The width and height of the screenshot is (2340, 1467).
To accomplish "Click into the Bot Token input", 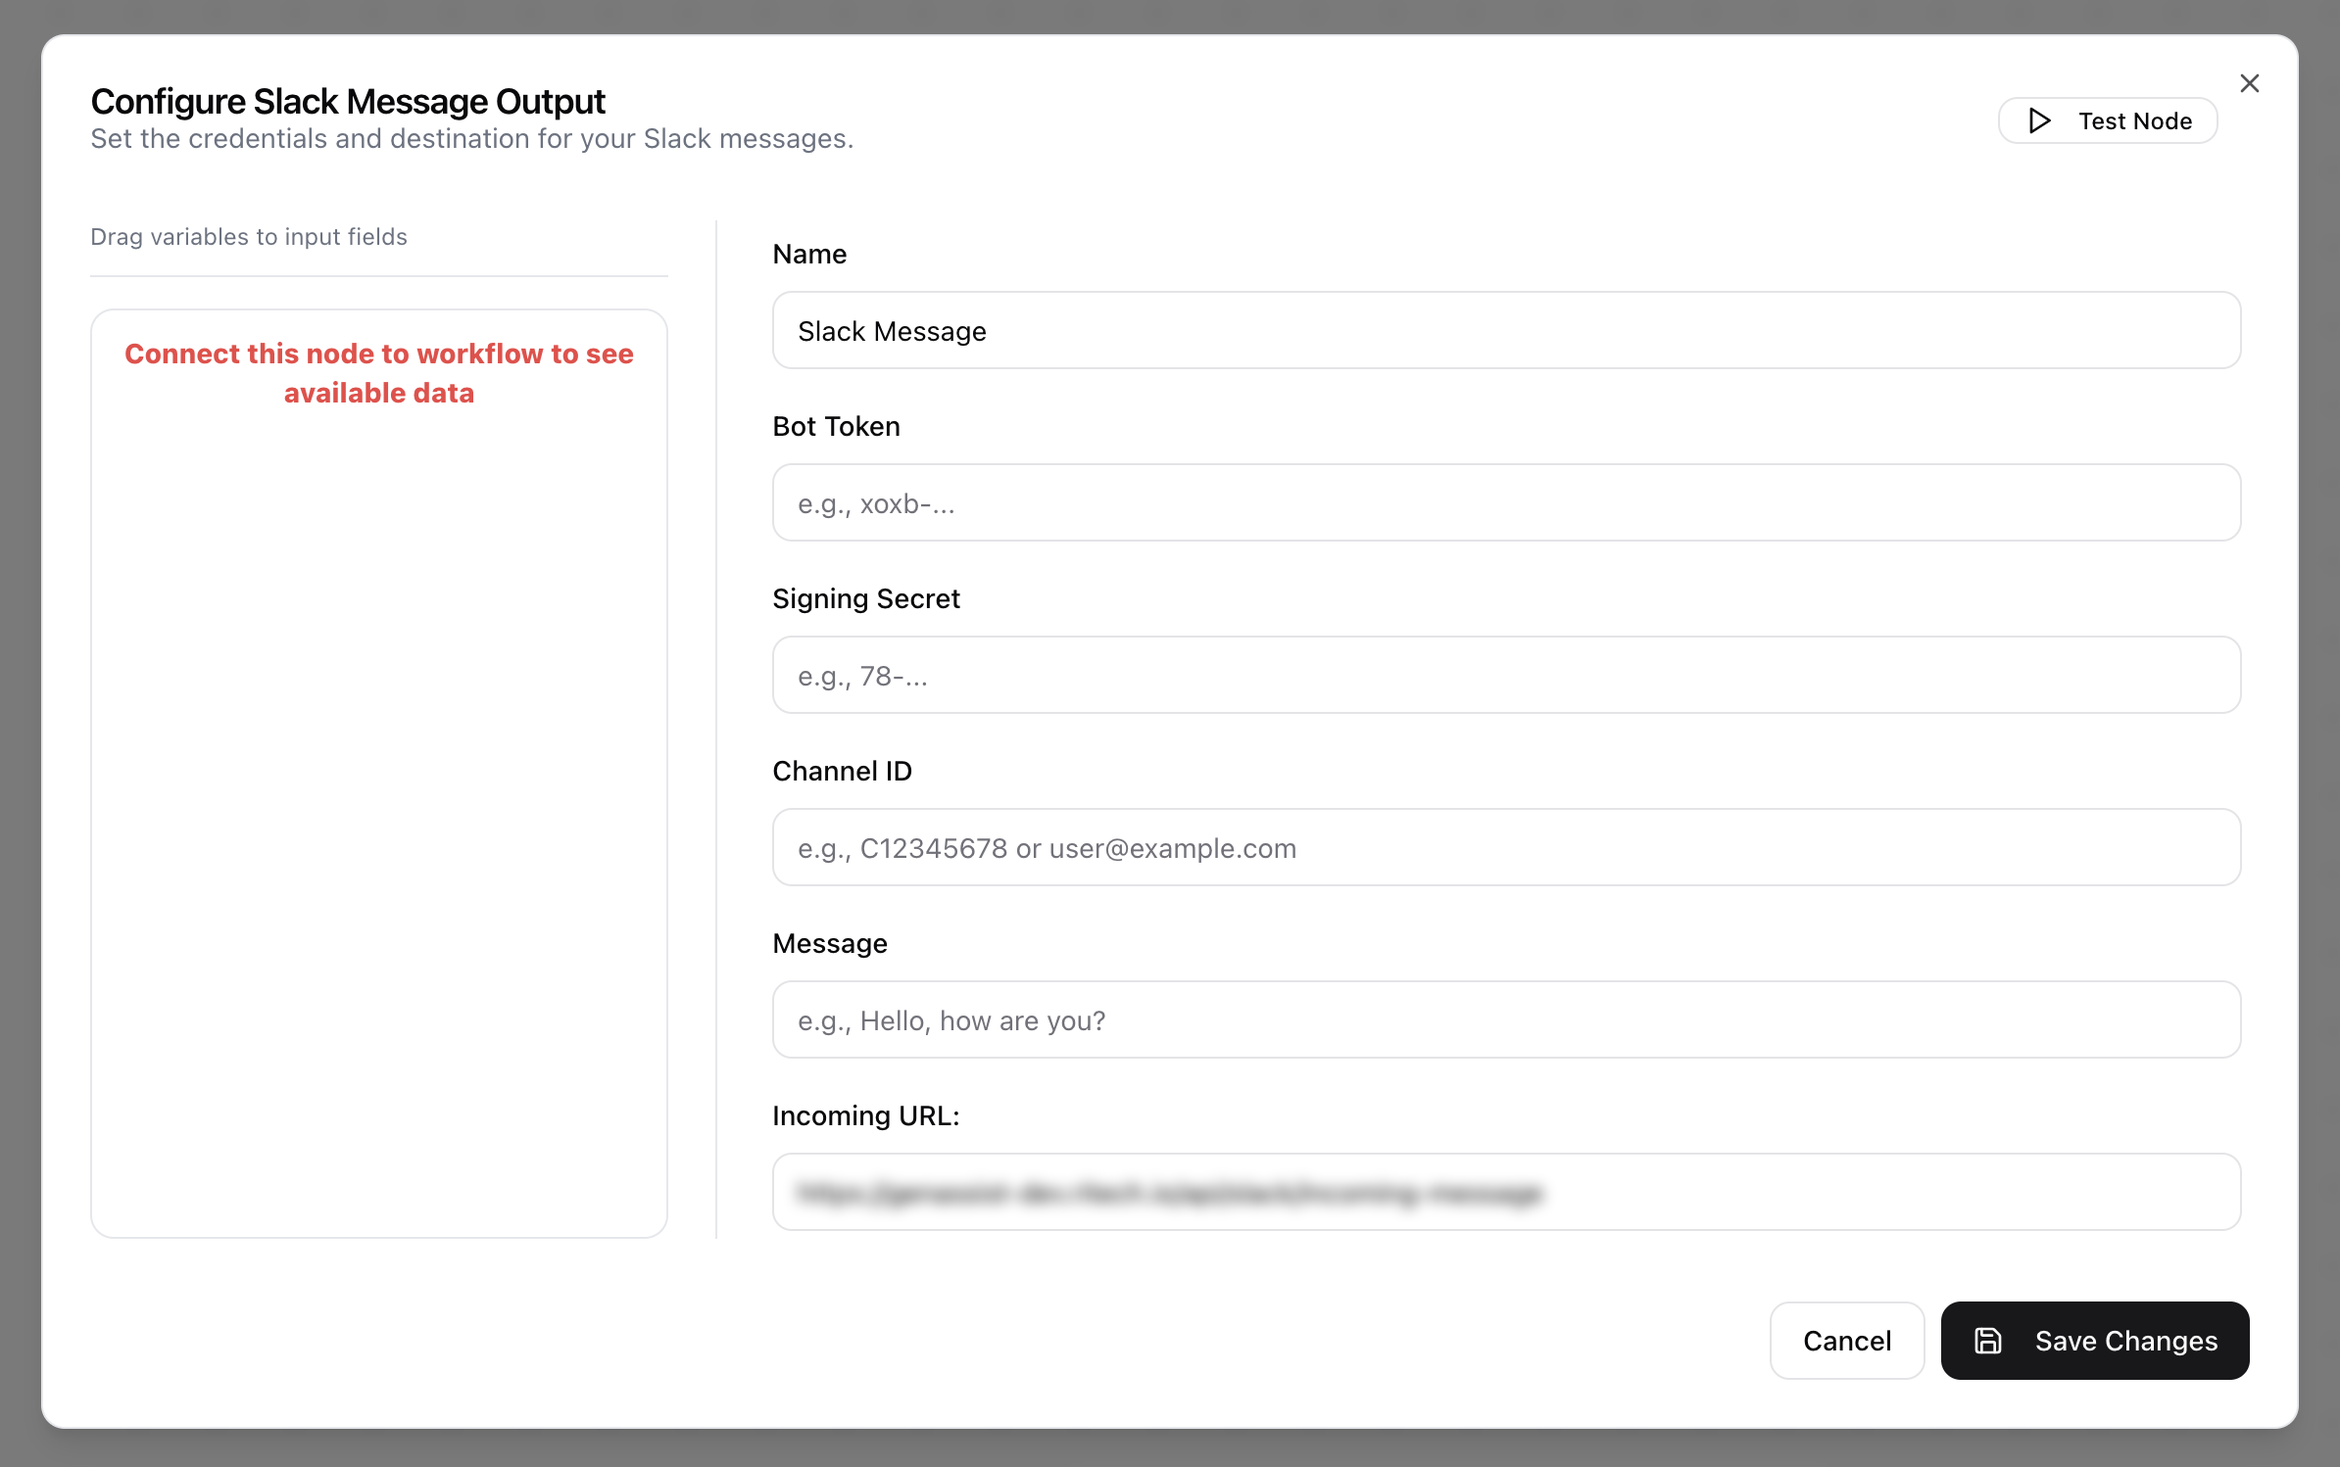I will [x=1506, y=503].
